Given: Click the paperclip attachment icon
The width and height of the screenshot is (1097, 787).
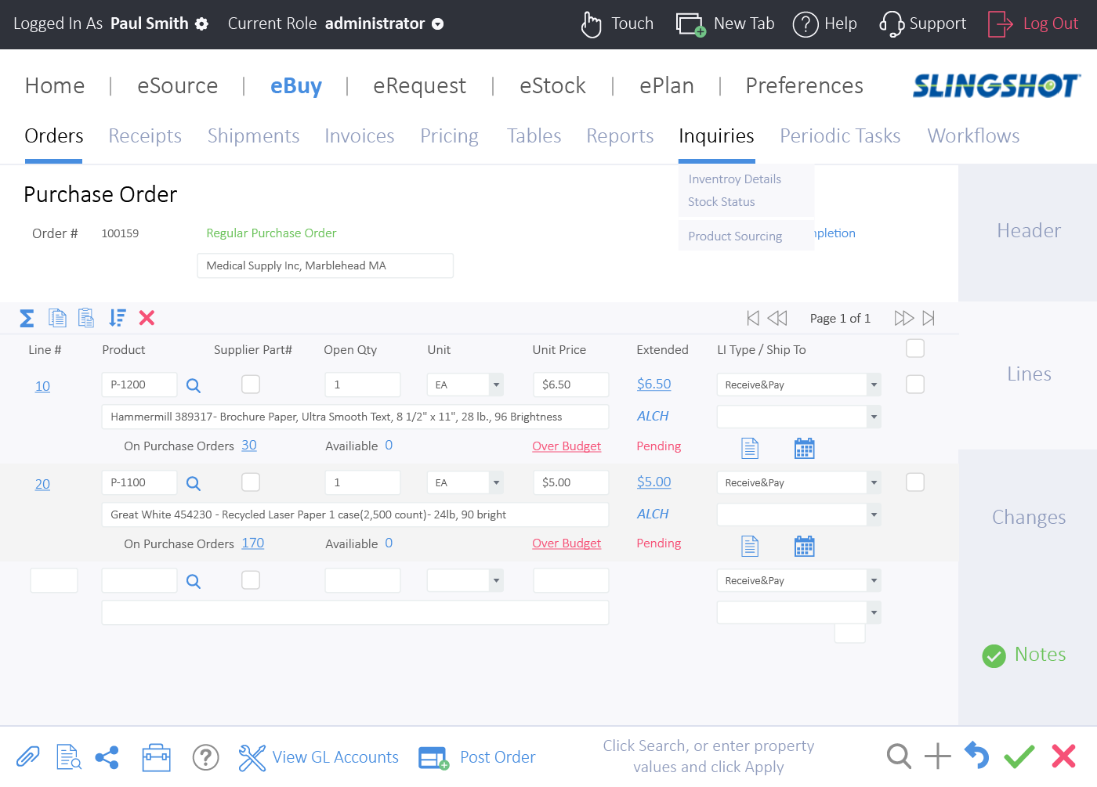Looking at the screenshot, I should [28, 757].
